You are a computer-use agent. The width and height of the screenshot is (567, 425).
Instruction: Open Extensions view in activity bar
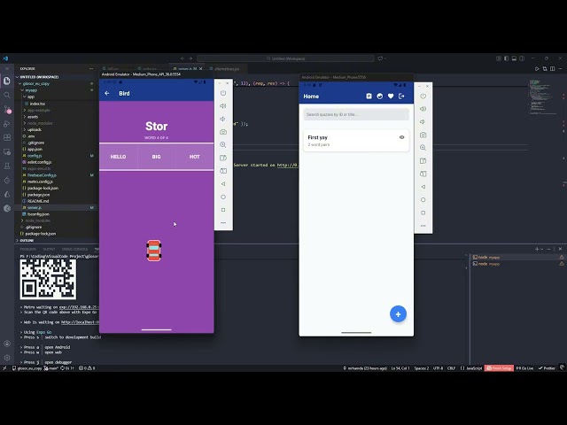point(7,138)
